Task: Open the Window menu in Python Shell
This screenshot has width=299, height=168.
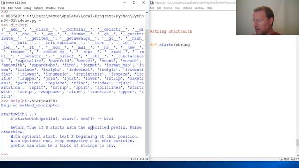Action: click(x=50, y=8)
